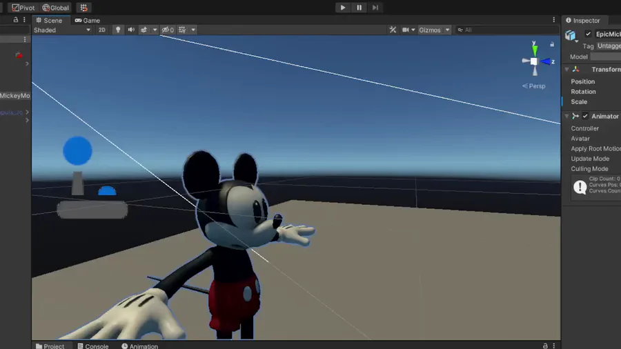This screenshot has width=621, height=349.
Task: Click the Animator component icon
Action: 575,117
